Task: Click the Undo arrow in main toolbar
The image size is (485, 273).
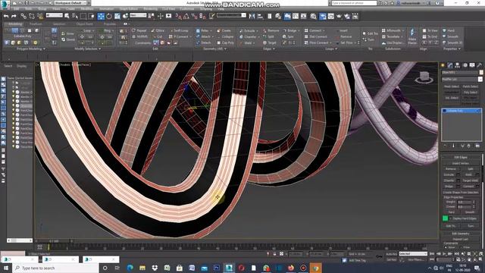Action: click(6, 16)
